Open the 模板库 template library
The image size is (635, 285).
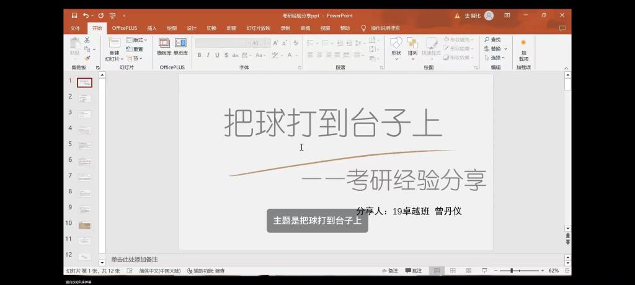[x=164, y=46]
